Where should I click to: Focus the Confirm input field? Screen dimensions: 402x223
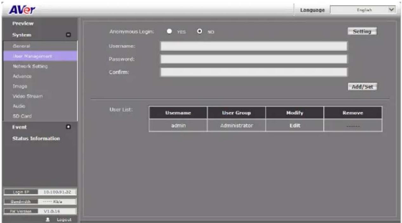tap(254, 72)
